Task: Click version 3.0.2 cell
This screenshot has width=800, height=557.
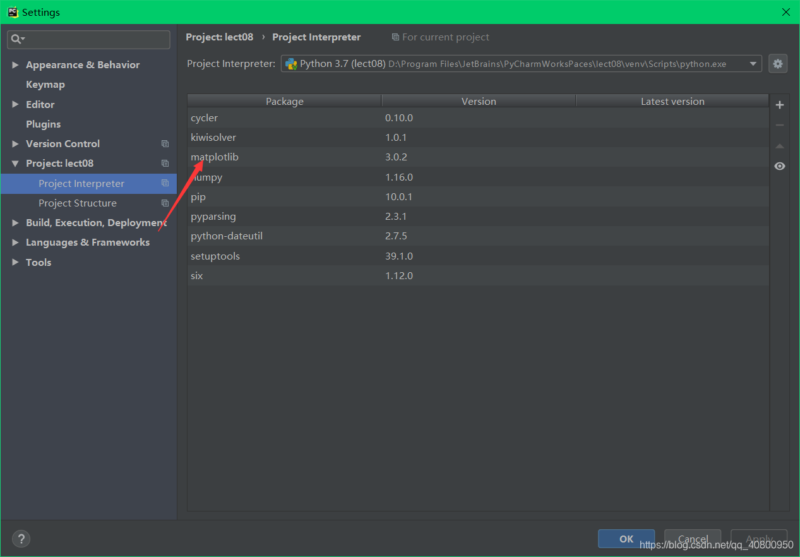Action: coord(397,157)
